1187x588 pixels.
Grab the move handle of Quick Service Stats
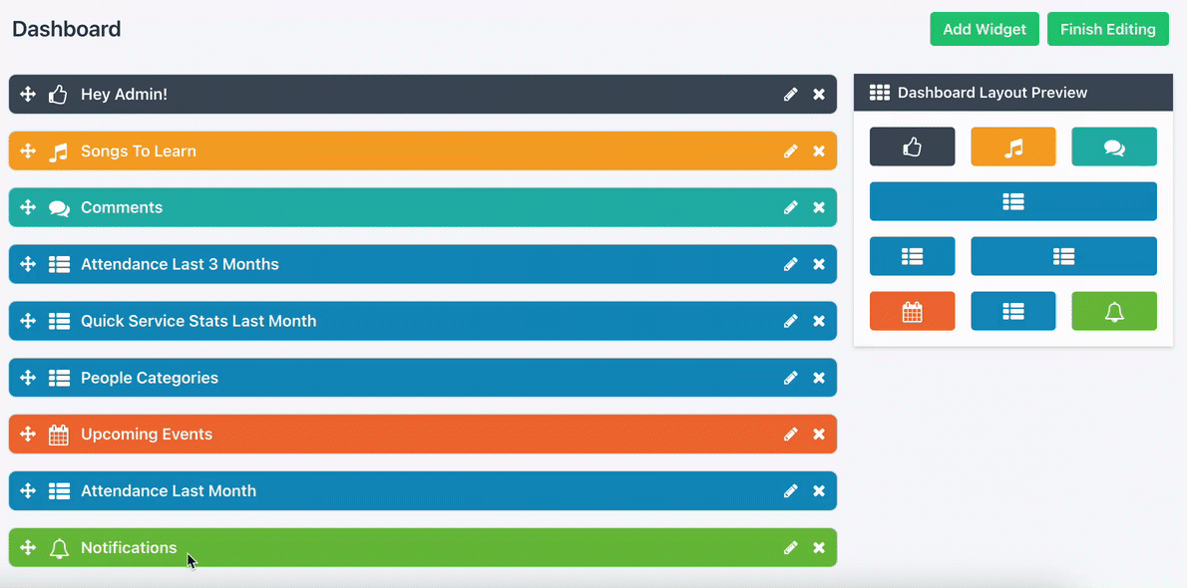click(28, 321)
